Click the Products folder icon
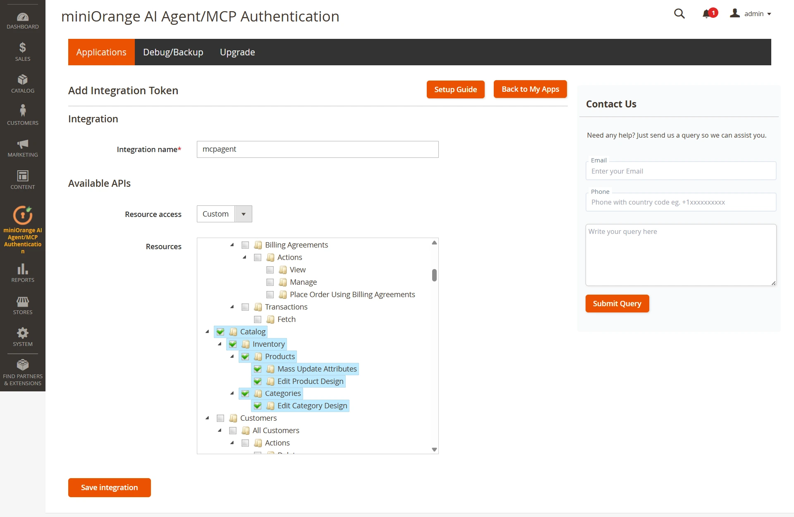The image size is (794, 517). [x=258, y=357]
